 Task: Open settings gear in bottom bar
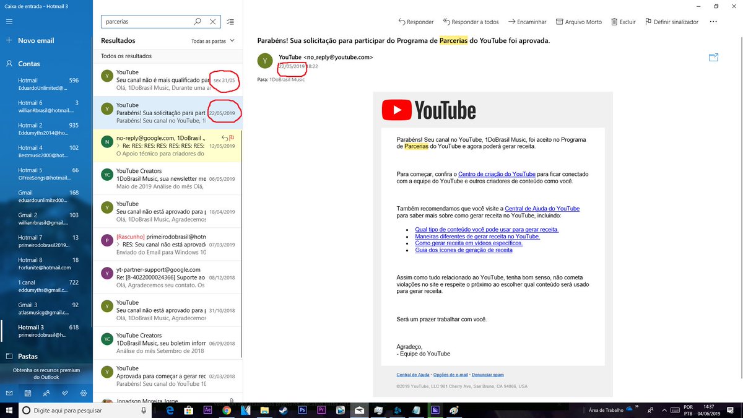coord(84,393)
